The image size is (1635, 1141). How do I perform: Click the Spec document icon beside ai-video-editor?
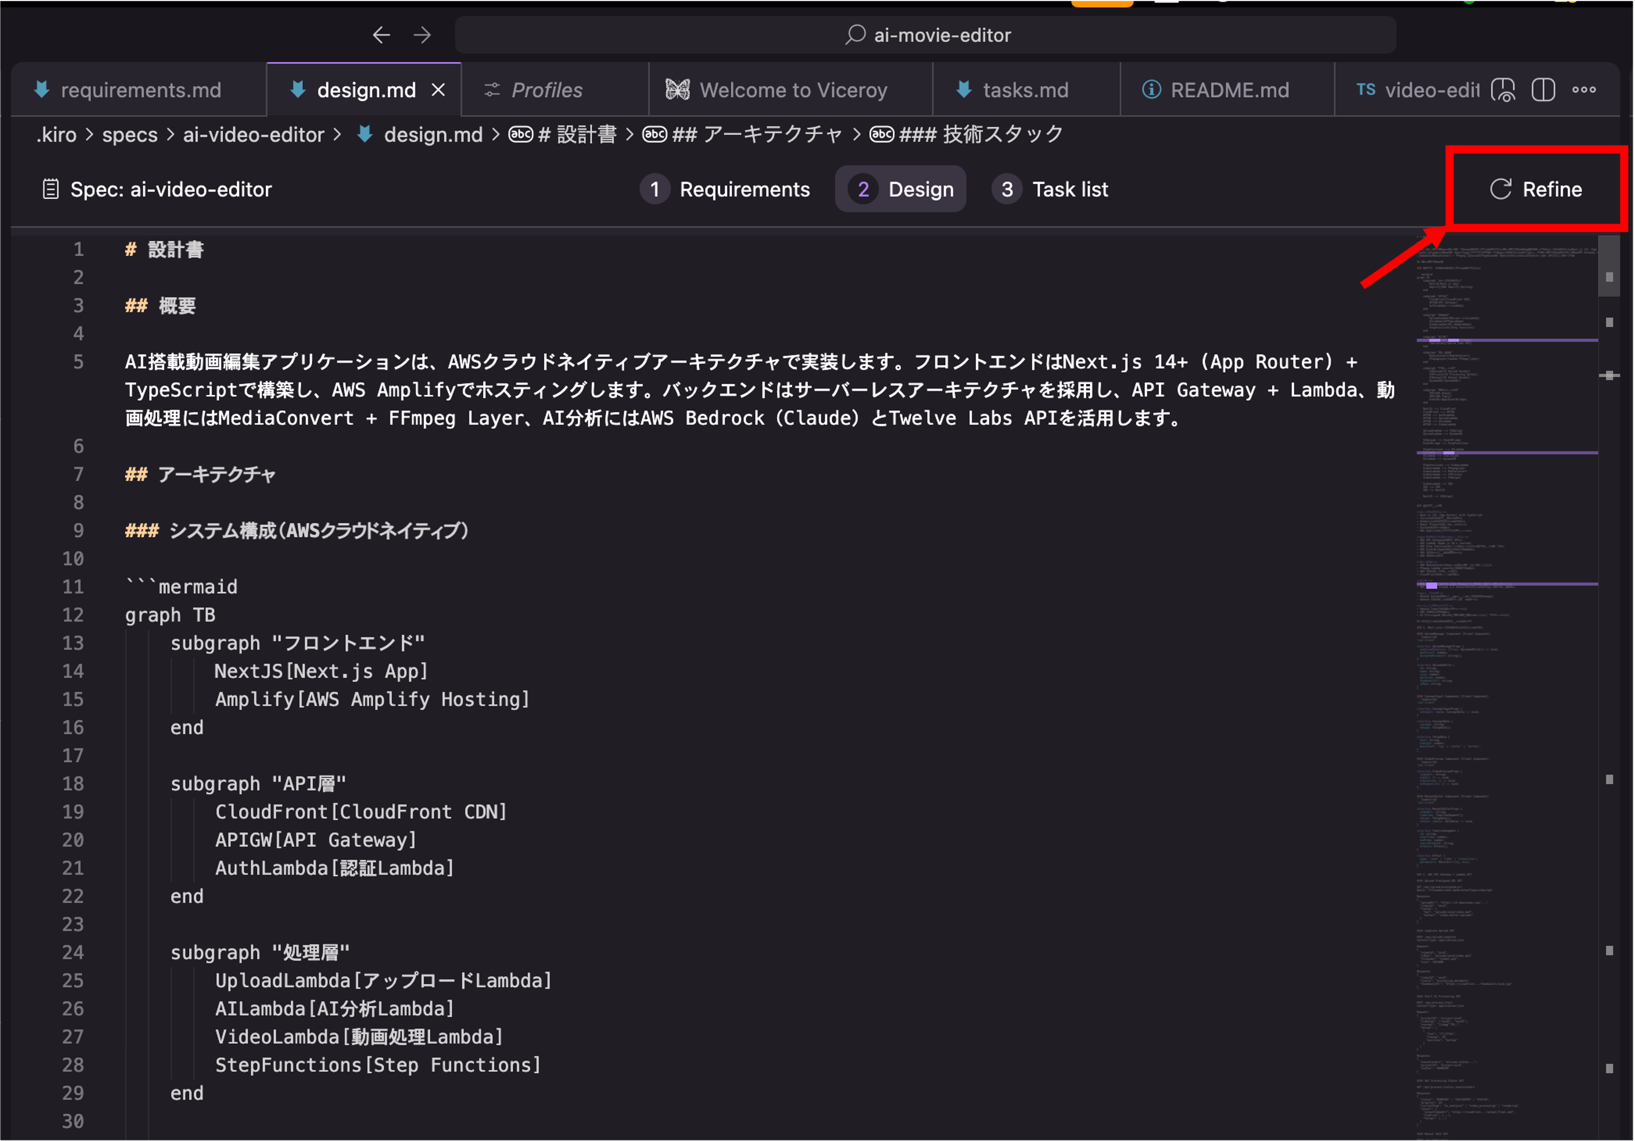pyautogui.click(x=51, y=189)
